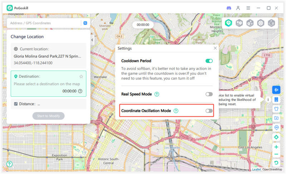Turn off the Cooldown Period toggle
286x174 pixels.
click(x=209, y=61)
